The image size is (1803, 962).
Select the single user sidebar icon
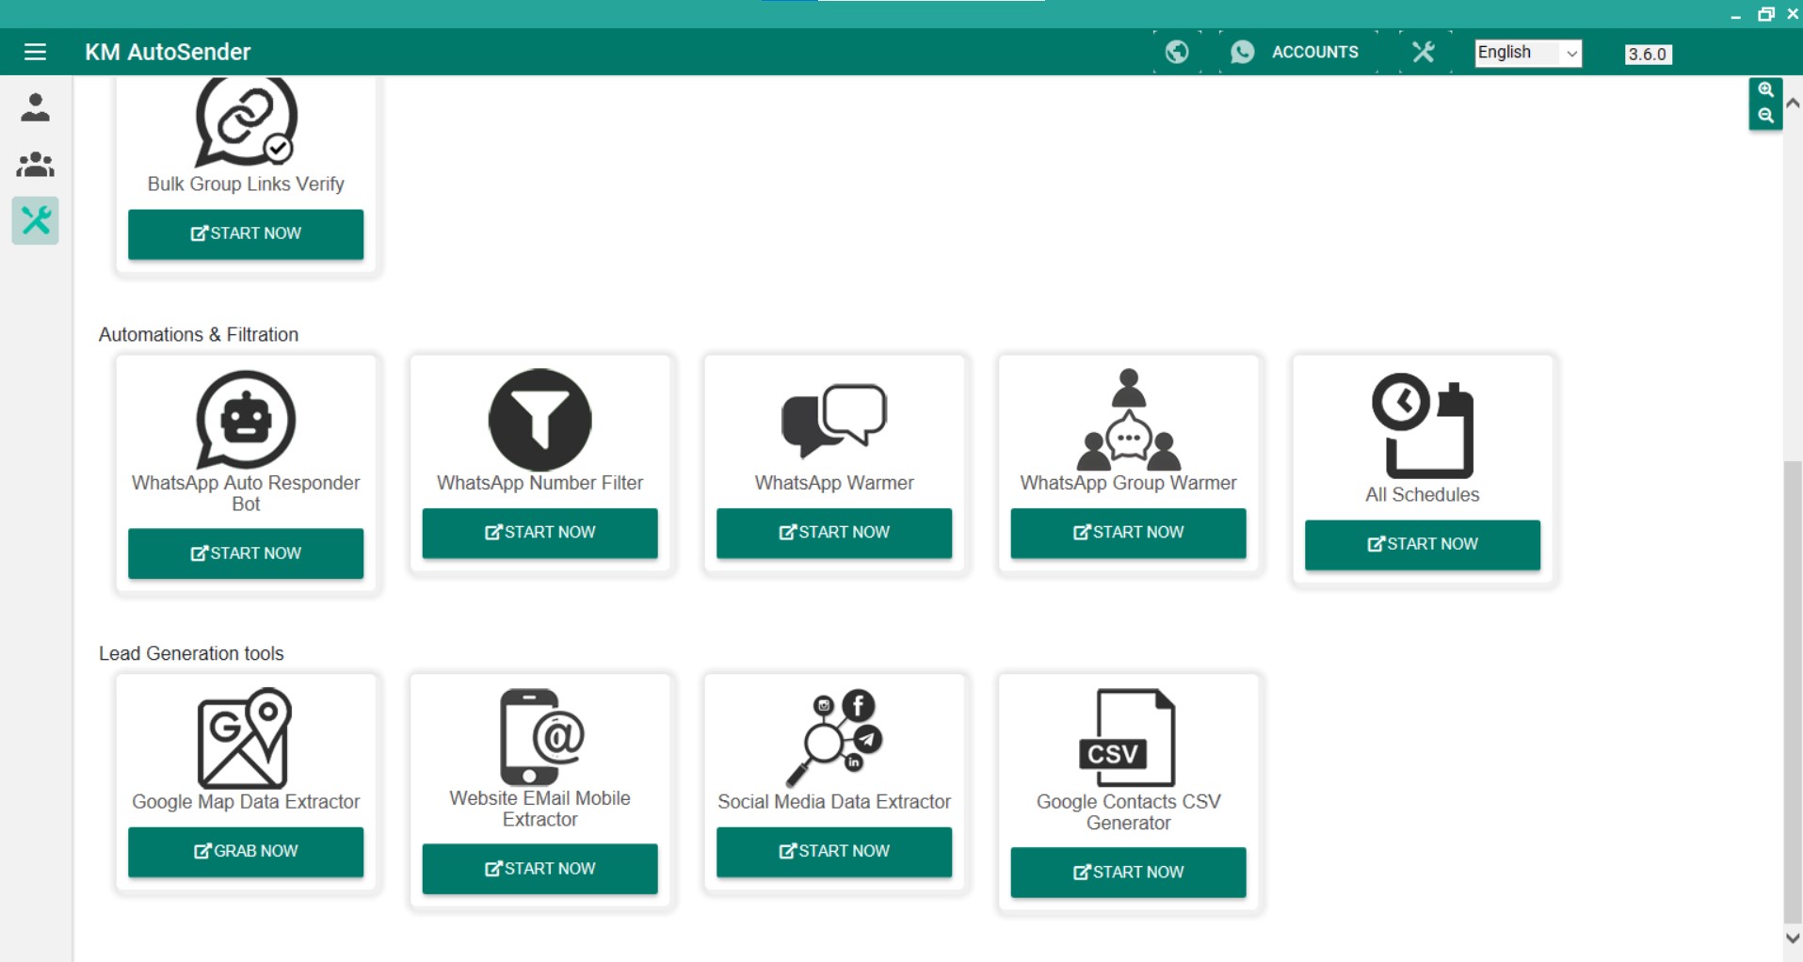coord(36,108)
